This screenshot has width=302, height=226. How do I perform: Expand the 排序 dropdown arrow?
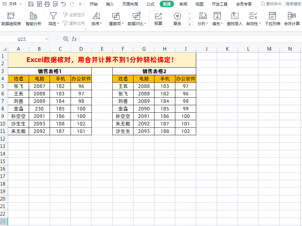[101, 24]
